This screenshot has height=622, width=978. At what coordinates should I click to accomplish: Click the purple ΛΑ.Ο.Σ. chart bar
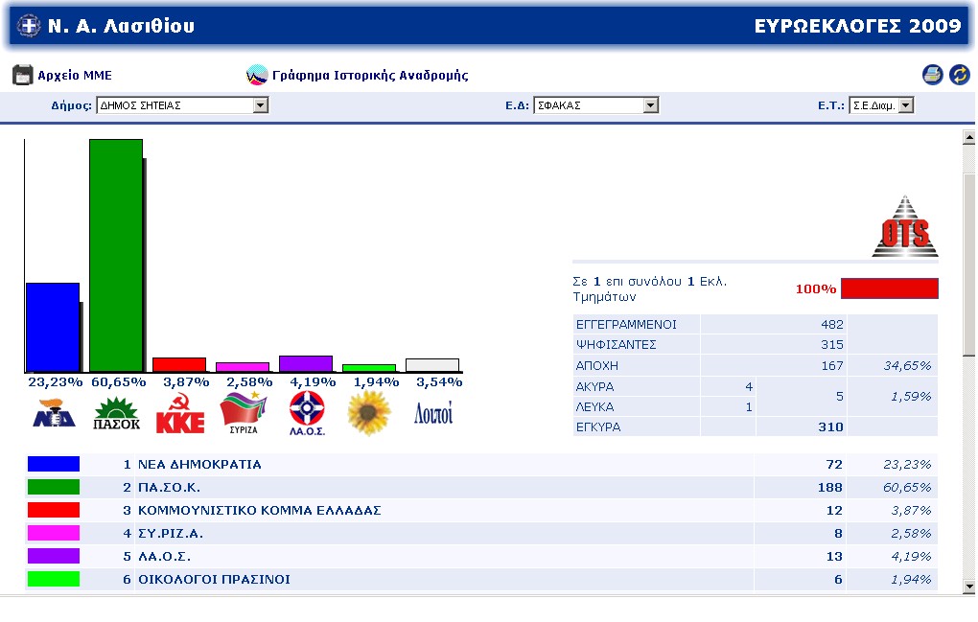point(306,364)
